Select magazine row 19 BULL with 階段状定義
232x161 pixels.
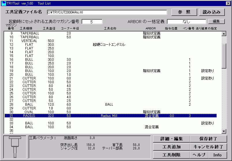pyautogui.click(x=111, y=71)
